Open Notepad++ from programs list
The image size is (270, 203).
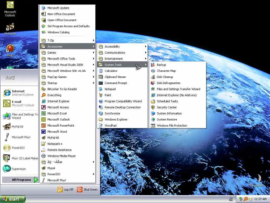tap(67, 144)
